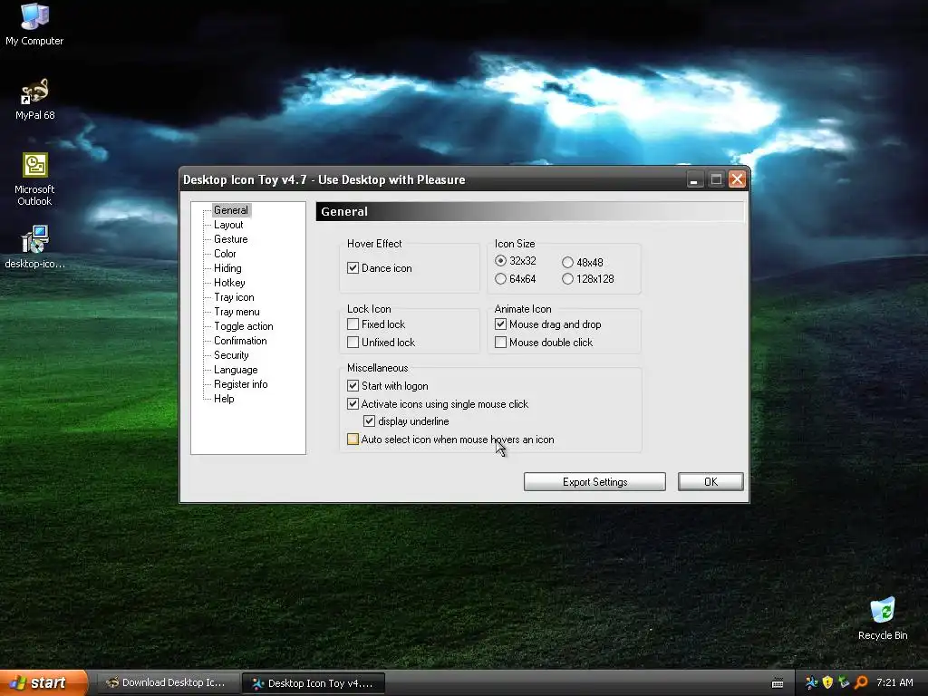Select General in the settings tree
This screenshot has height=696, width=928.
[x=231, y=210]
